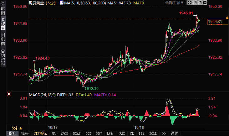Open the 闪电图 lightning chart view
The width and height of the screenshot is (229, 136).
pos(3,39)
